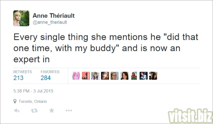View the 284 favorites count
Image resolution: width=213 pixels, height=124 pixels.
click(x=46, y=78)
